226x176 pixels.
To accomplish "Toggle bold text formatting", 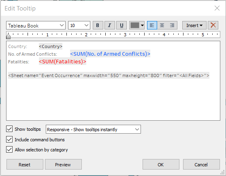I will click(x=98, y=25).
